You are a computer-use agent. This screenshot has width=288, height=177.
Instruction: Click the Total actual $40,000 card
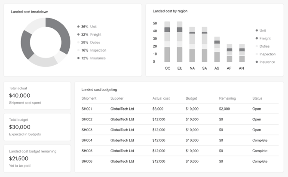tap(37, 95)
